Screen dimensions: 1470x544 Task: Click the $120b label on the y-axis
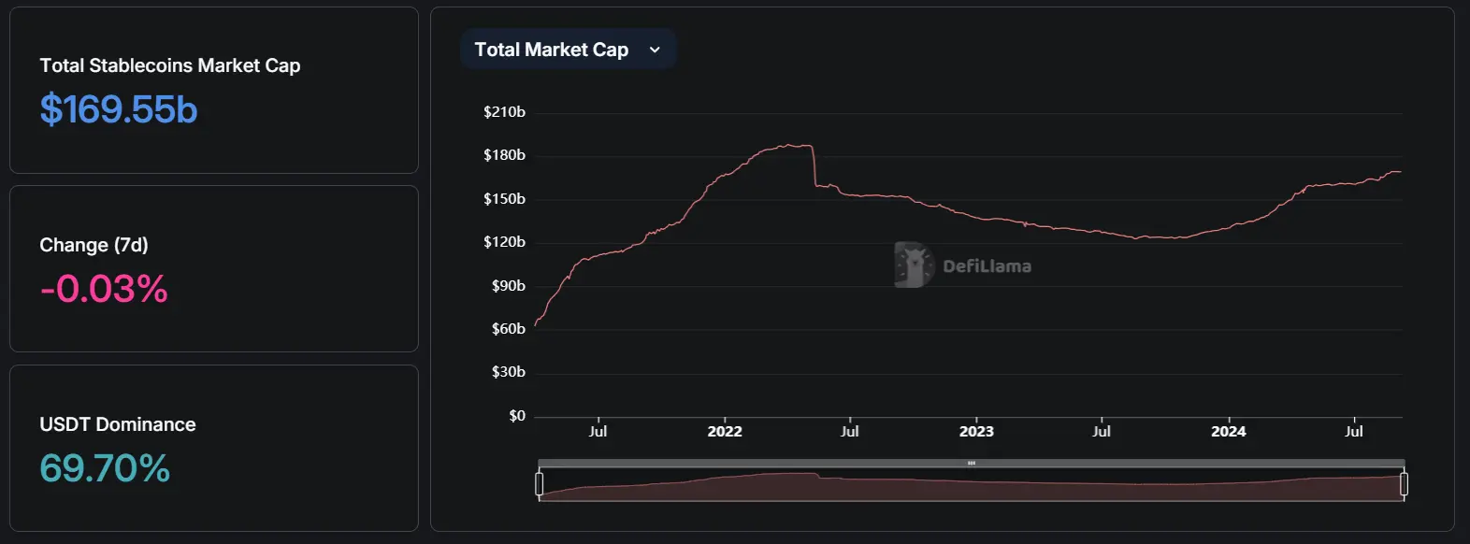504,242
